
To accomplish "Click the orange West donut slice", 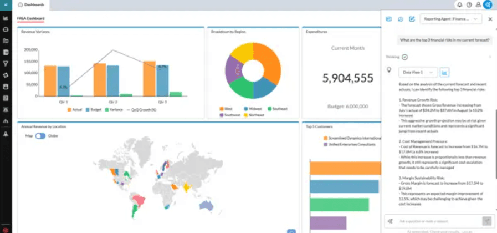I will tap(269, 63).
